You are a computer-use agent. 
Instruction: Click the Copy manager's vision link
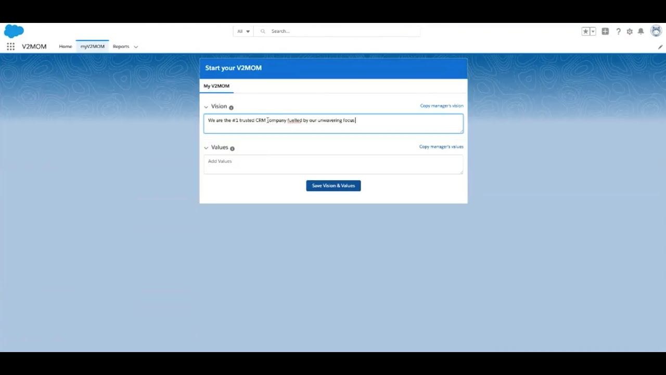pos(442,106)
